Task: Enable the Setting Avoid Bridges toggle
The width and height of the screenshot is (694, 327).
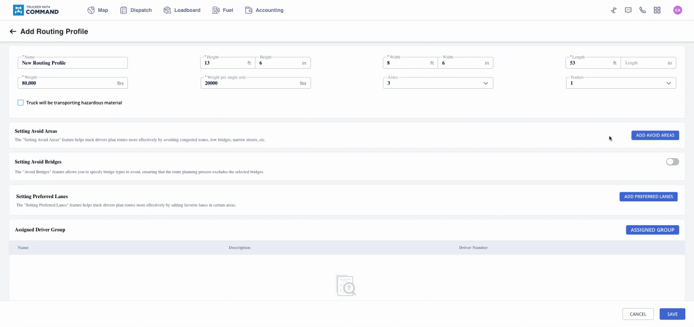Action: pos(672,162)
